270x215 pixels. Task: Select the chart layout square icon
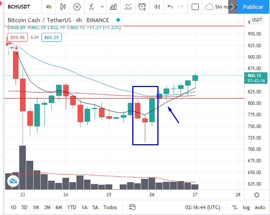click(x=195, y=7)
